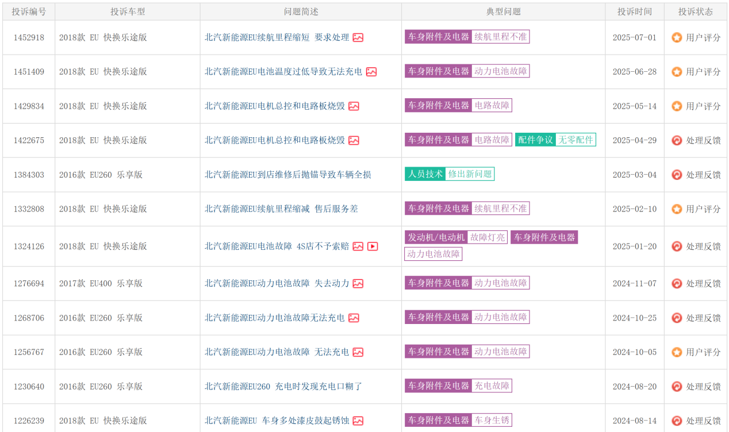Viewport: 729px width, 432px height.
Task: Open complaint 北汽新能源EU续航里程缩短 要求处理
Action: 277,37
